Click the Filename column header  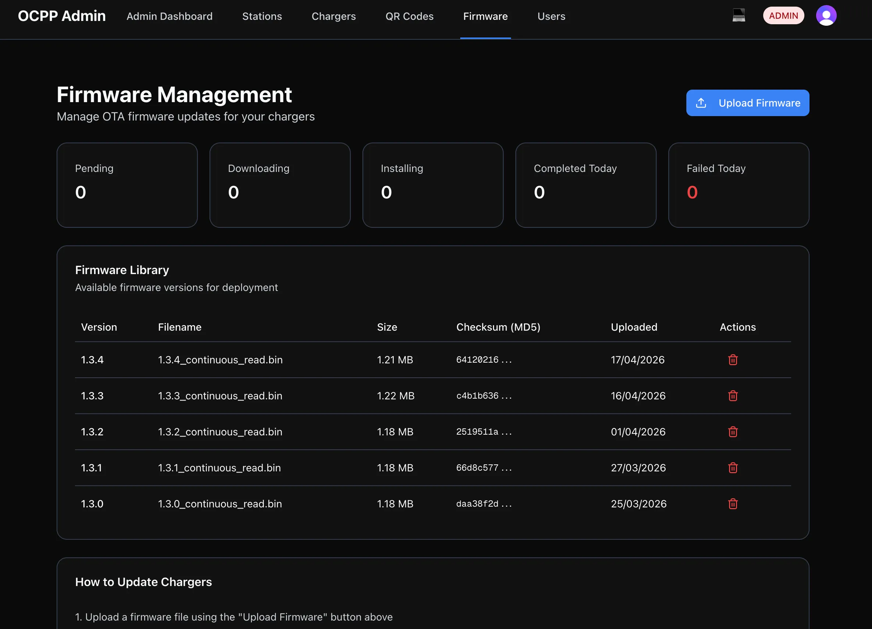(179, 327)
